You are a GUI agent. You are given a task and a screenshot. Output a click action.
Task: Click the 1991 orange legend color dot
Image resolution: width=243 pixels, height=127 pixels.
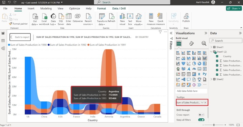coord(88,45)
